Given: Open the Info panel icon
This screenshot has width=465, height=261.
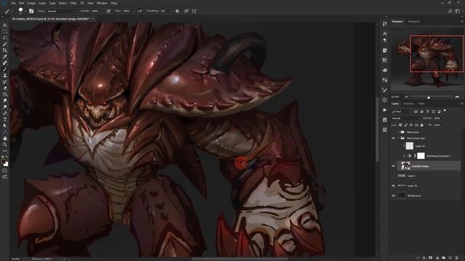Looking at the screenshot, I should (384, 100).
